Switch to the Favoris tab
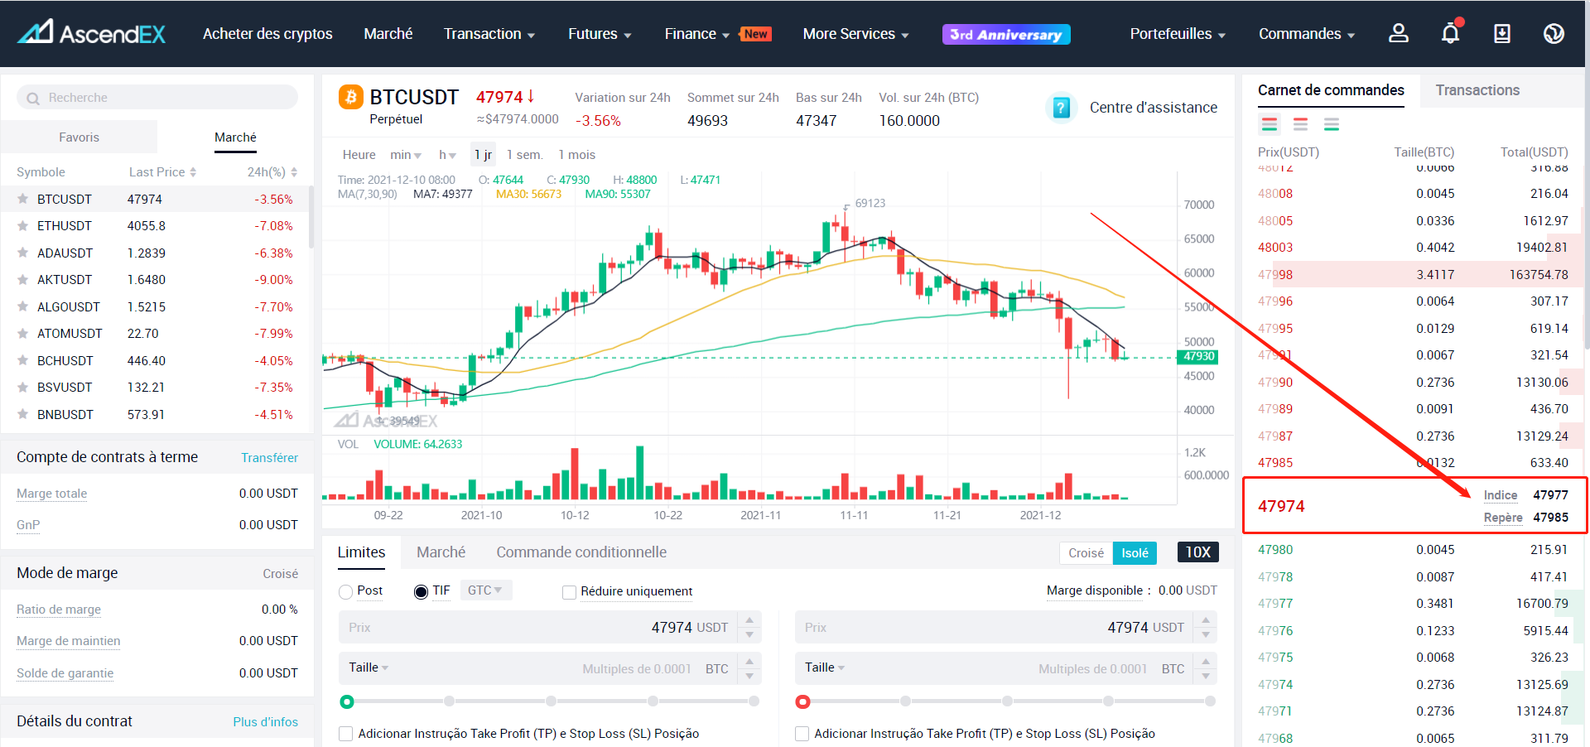The width and height of the screenshot is (1590, 747). click(79, 137)
